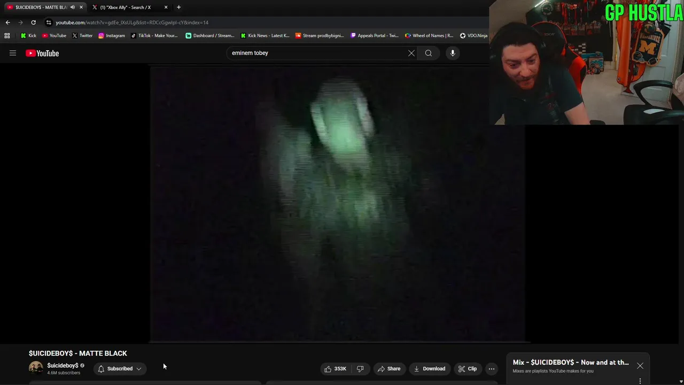Dislike the video
Viewport: 684px width, 385px height.
click(x=360, y=369)
